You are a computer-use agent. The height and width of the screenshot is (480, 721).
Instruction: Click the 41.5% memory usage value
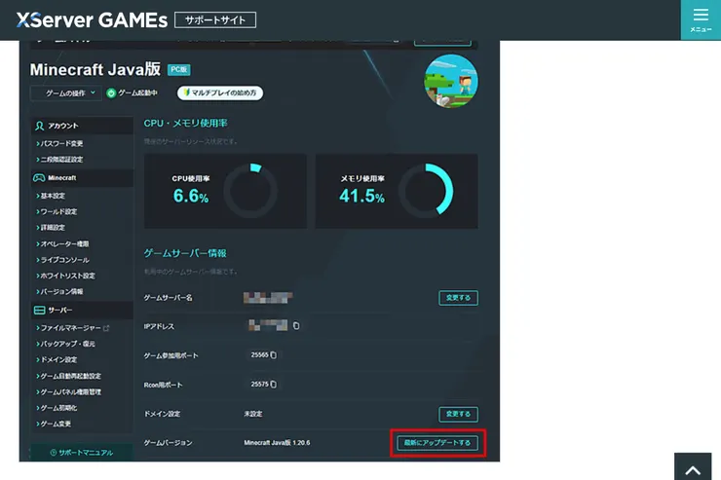[361, 196]
